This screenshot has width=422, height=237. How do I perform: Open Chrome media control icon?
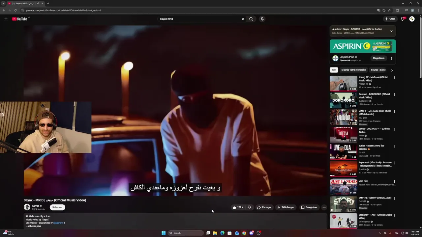tap(406, 10)
